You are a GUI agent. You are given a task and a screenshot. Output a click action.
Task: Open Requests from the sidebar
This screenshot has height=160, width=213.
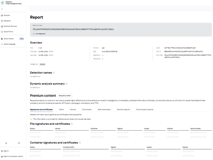click(6, 21)
